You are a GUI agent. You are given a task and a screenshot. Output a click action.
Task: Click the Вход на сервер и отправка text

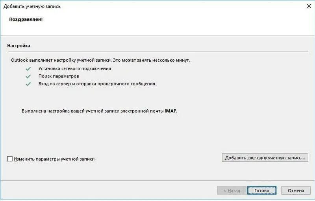pos(96,84)
